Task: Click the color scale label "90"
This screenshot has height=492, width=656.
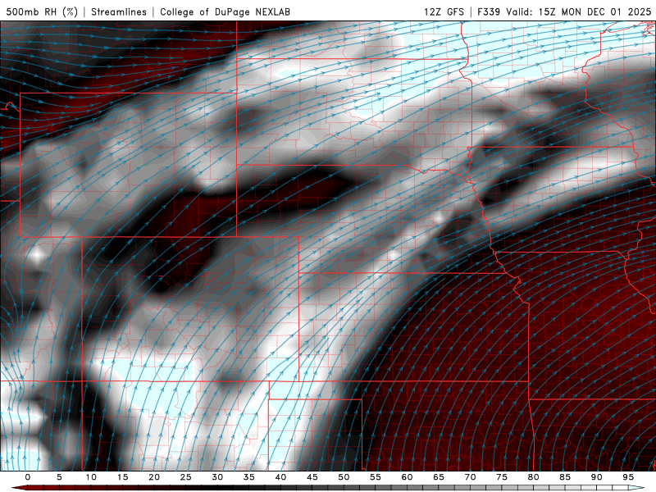Action: click(x=597, y=477)
